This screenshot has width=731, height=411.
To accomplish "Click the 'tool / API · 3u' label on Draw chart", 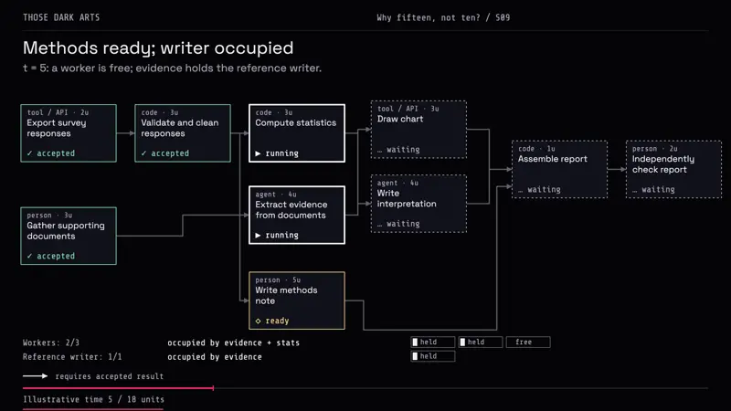I will pyautogui.click(x=408, y=109).
